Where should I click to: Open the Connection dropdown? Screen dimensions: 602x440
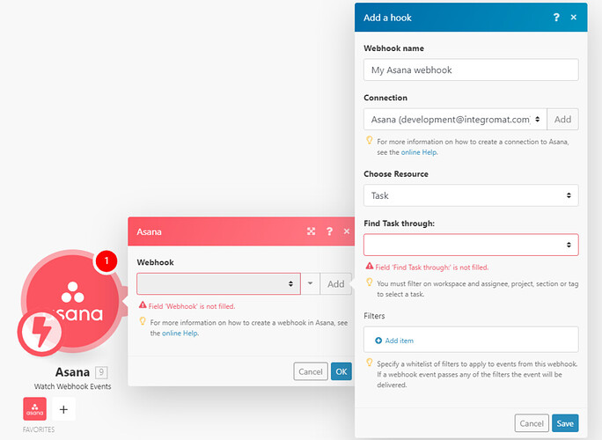(455, 120)
